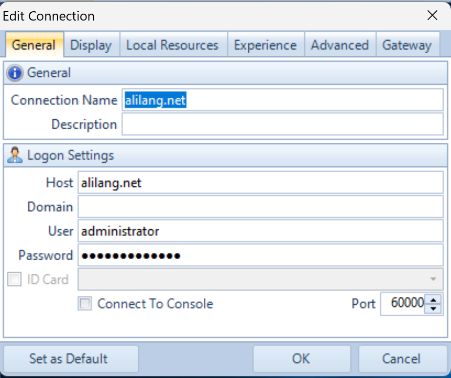This screenshot has height=378, width=451.
Task: Increase the Port value with up arrow
Action: tap(433, 299)
